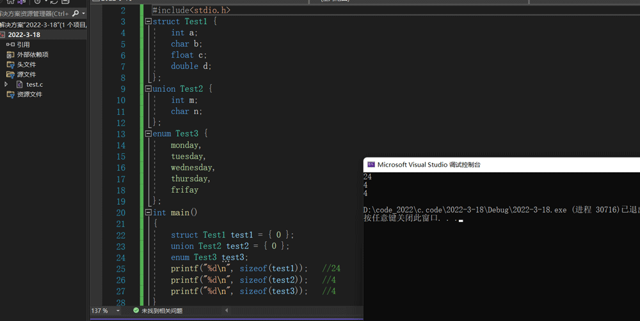The height and width of the screenshot is (321, 640).
Task: Click the Microsoft Visual Studio 调试控制台 title bar
Action: pyautogui.click(x=502, y=165)
